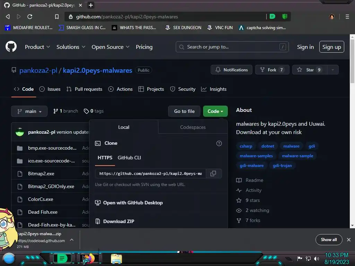Focus the Search or jump to field
Image resolution: width=355 pixels, height=266 pixels.
[x=232, y=47]
